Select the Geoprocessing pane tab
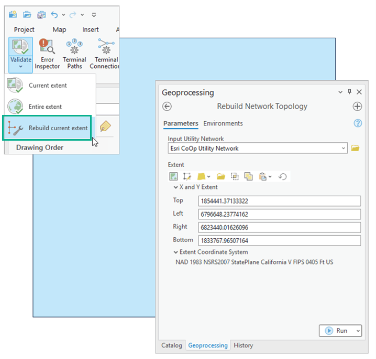Image resolution: width=376 pixels, height=359 pixels. (x=208, y=345)
